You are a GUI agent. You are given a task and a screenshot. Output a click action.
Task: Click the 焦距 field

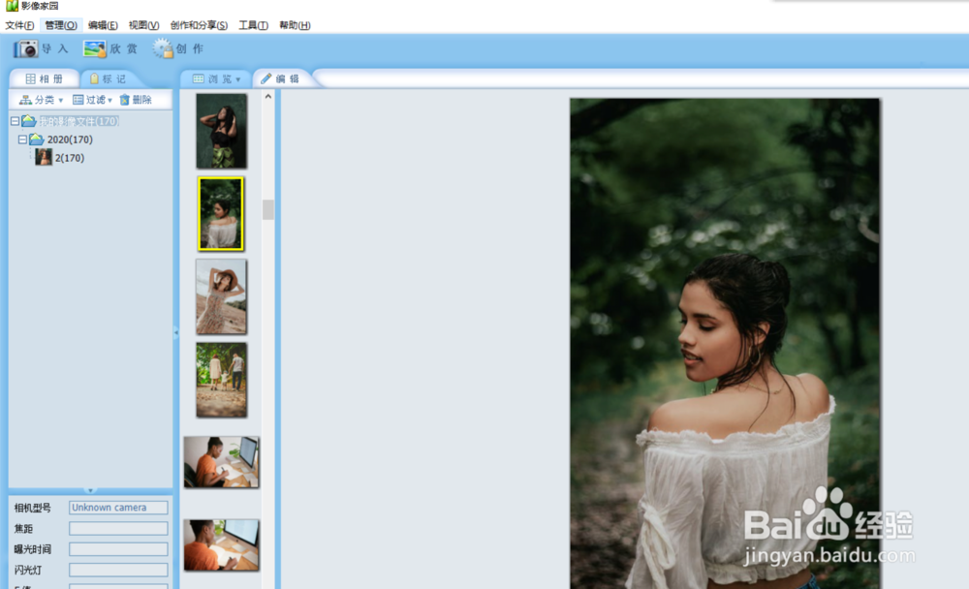[118, 528]
